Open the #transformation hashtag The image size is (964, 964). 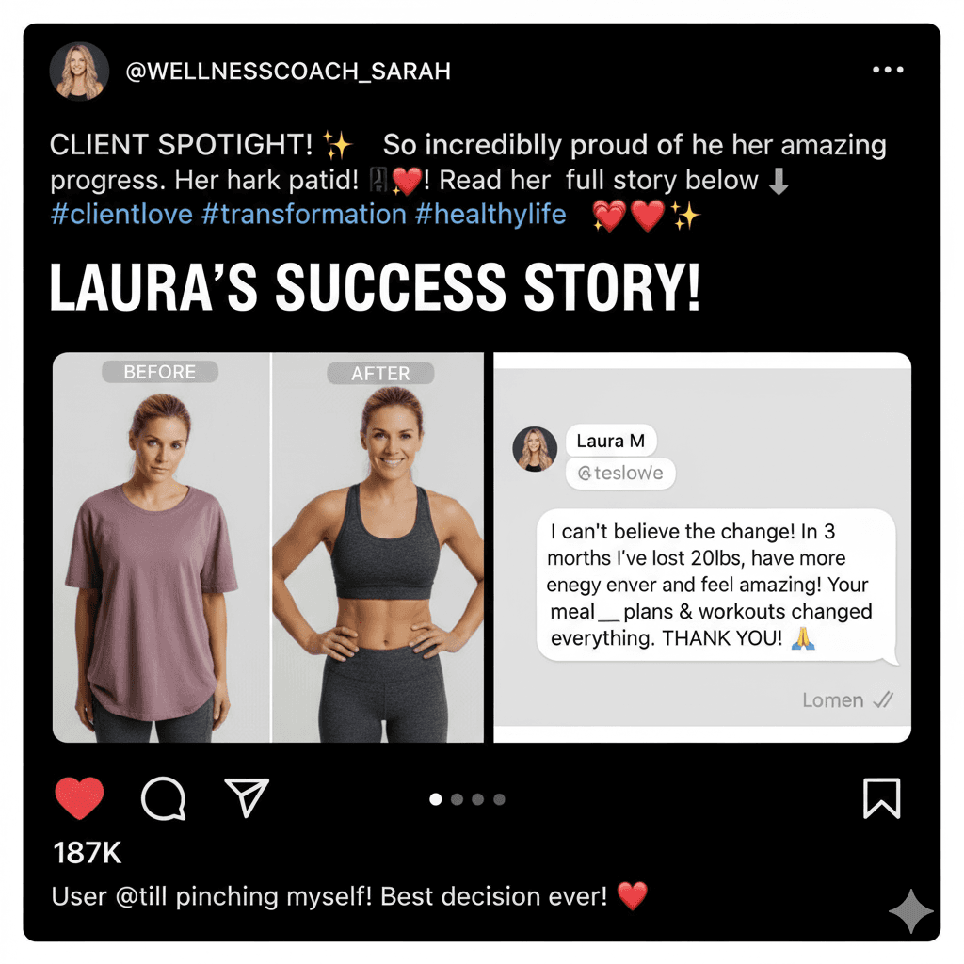pyautogui.click(x=304, y=215)
